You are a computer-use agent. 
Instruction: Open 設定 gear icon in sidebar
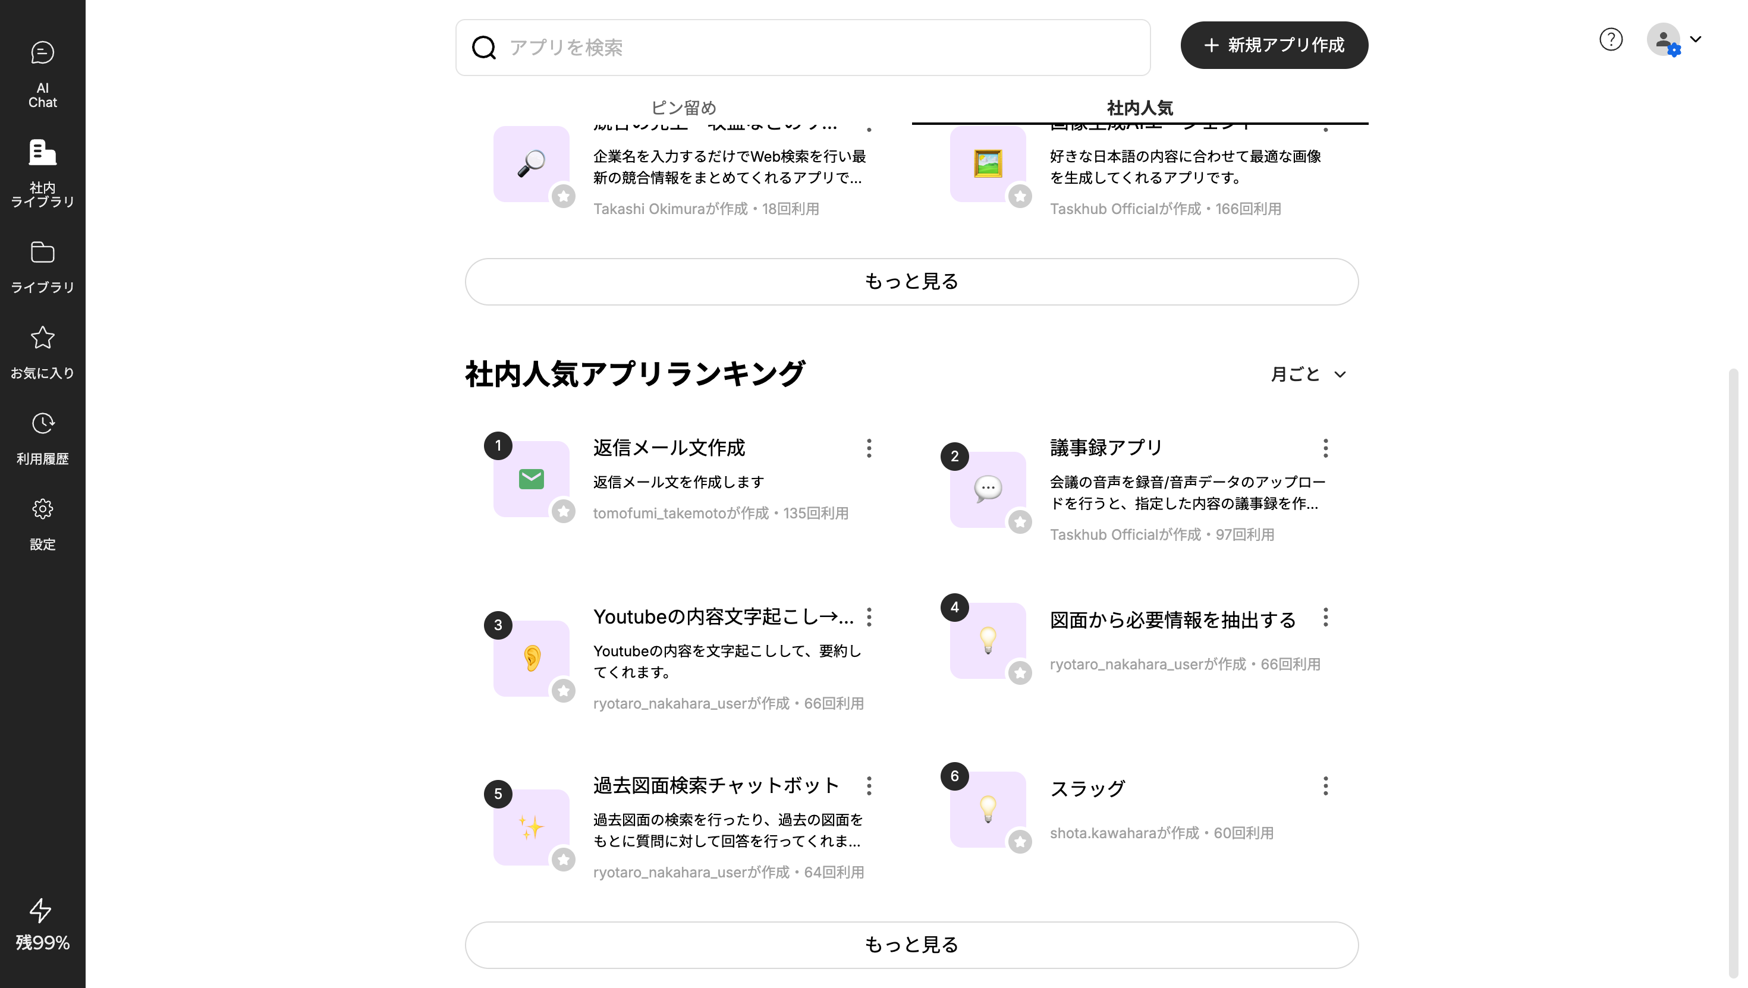click(42, 523)
